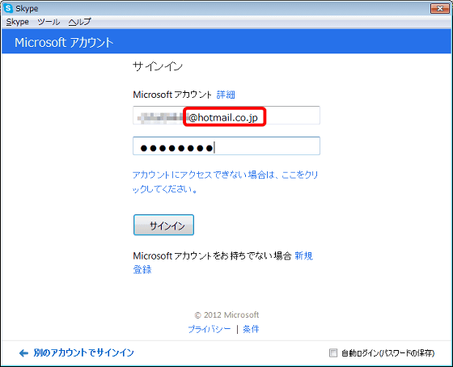Click the サインイン heading text
Viewport: 453px width, 367px height.
click(x=158, y=67)
